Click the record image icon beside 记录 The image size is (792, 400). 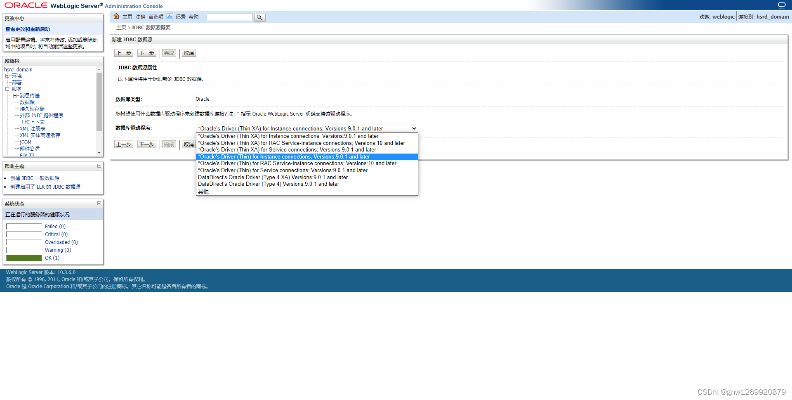pos(170,17)
